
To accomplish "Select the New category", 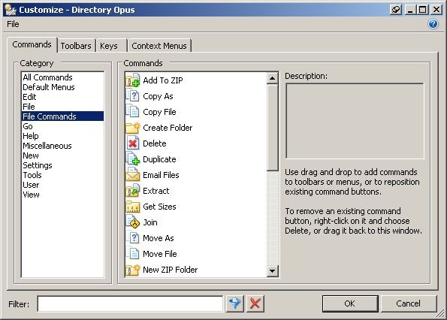I will (x=31, y=155).
